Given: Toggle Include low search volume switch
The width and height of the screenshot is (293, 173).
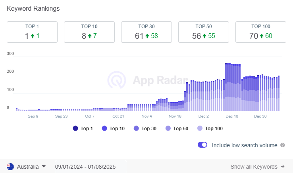Looking at the screenshot, I should pyautogui.click(x=202, y=145).
